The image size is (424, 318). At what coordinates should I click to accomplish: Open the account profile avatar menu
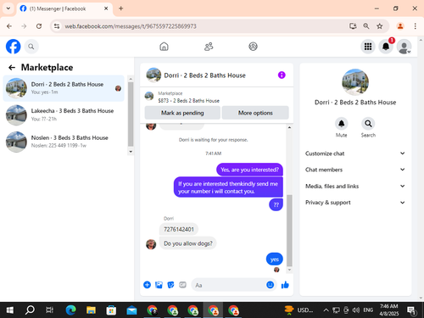pos(404,47)
